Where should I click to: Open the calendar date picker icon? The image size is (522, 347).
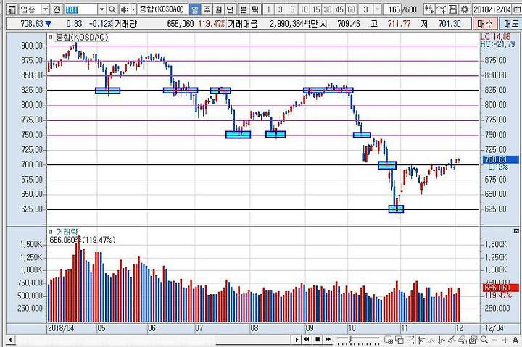tap(517, 9)
